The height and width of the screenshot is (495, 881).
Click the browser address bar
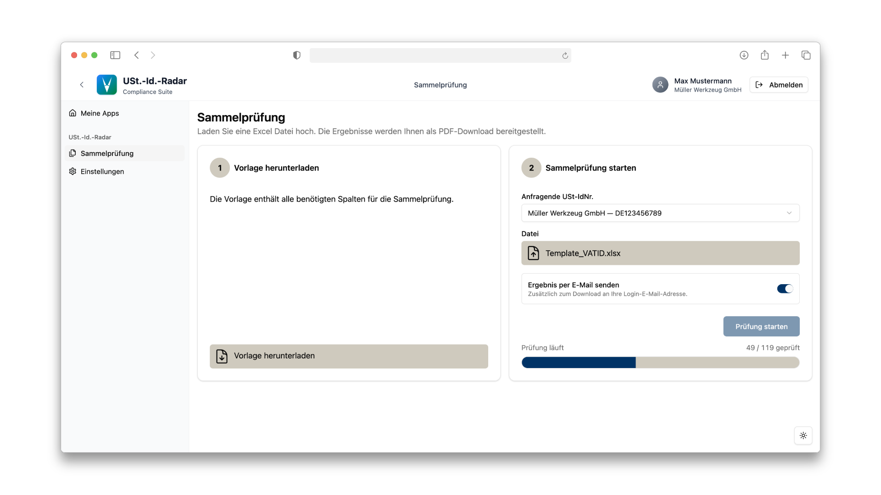coord(440,55)
